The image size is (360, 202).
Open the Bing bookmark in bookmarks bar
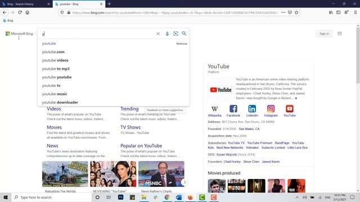[x=8, y=20]
